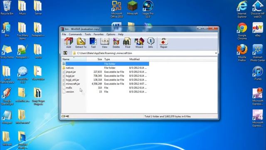Click the Blio desktop icon

coord(7,30)
